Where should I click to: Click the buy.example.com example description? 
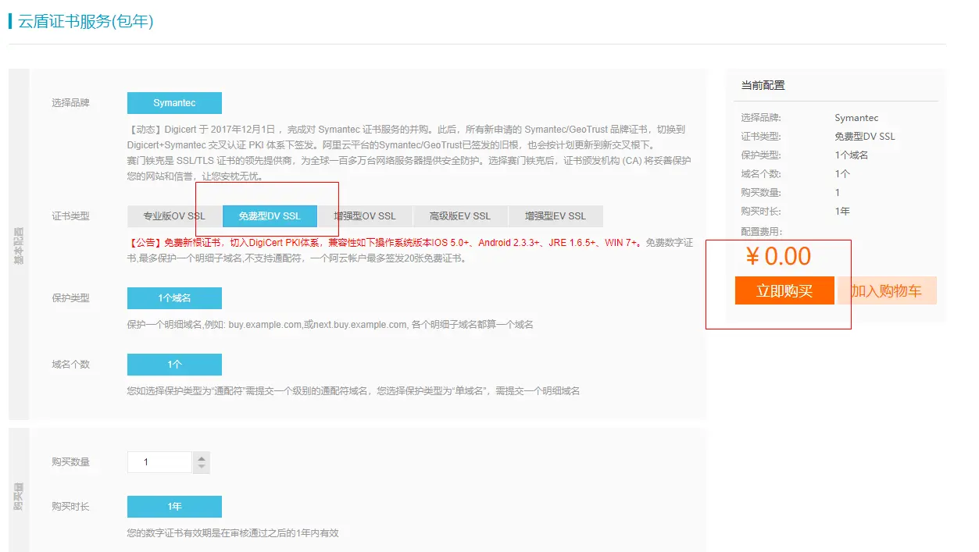[x=331, y=324]
